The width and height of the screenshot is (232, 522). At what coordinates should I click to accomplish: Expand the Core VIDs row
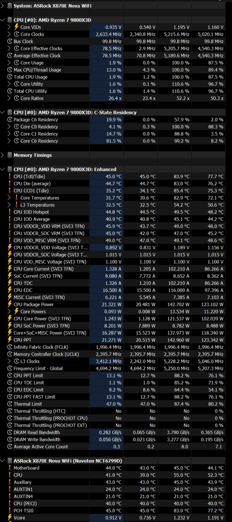coord(9,27)
